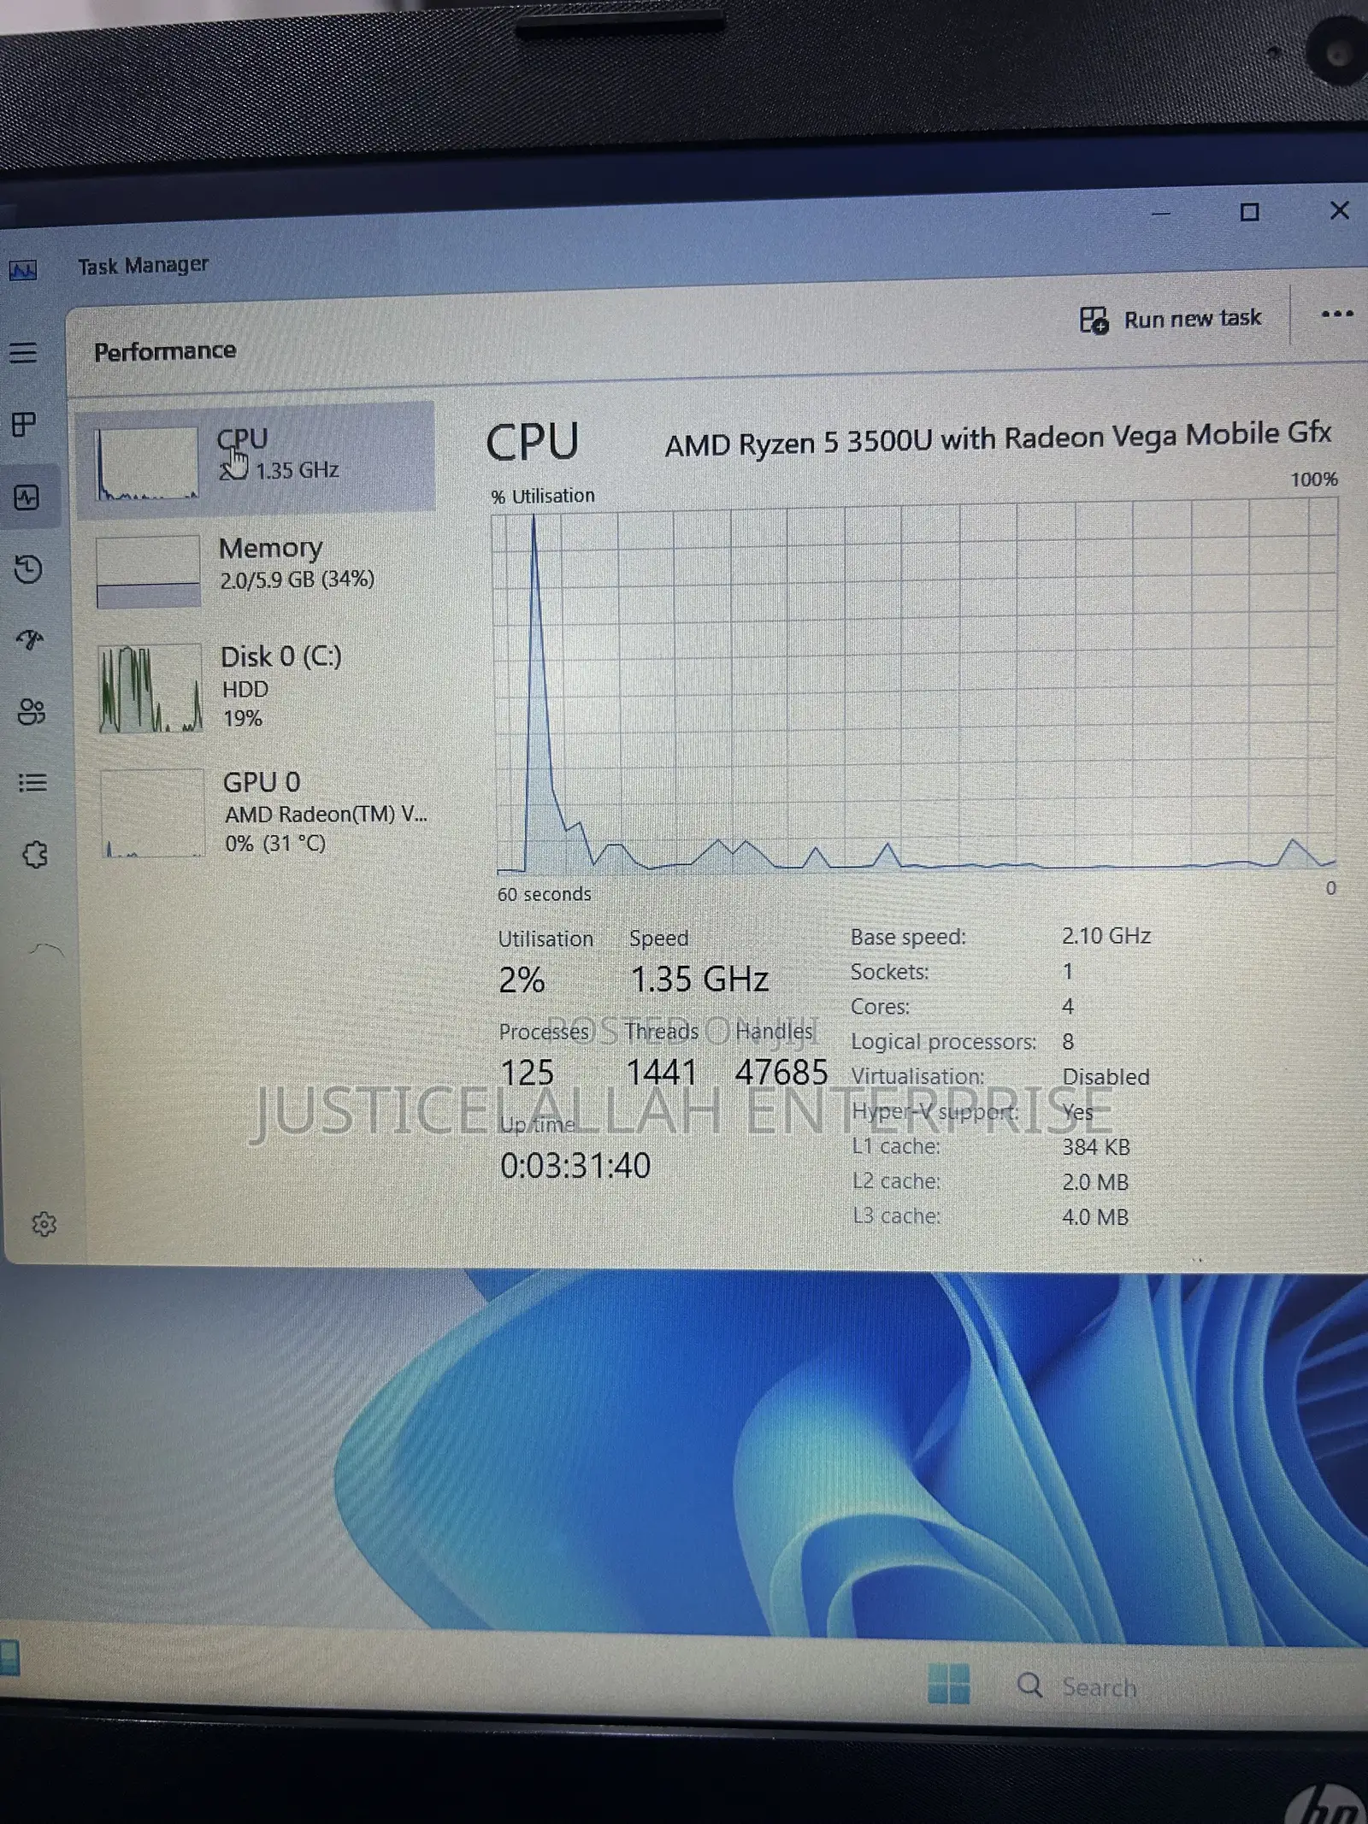Click the 60 seconds graph axis label
The image size is (1368, 1824).
point(544,894)
